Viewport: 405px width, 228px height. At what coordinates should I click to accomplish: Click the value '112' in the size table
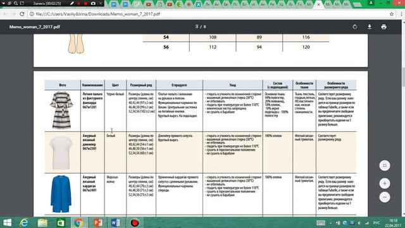point(213,47)
